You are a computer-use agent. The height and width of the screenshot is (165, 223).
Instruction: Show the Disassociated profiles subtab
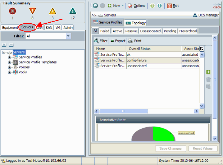coord(150,31)
